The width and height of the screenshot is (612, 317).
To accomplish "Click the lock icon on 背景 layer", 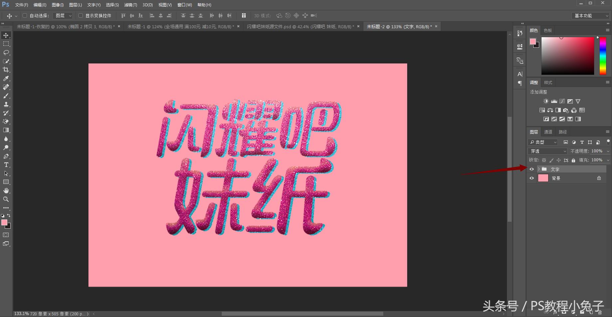I will pyautogui.click(x=599, y=178).
